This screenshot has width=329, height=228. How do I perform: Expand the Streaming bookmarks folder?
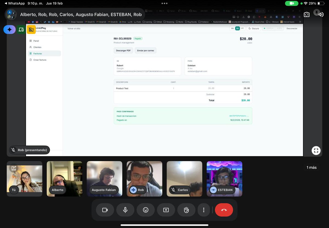169,22
